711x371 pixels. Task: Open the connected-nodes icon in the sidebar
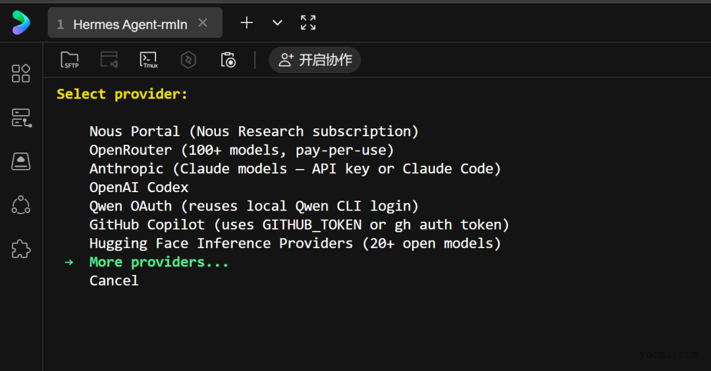coord(21,205)
